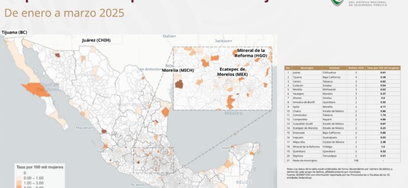Click the 'Ciudad de México' entity cell
408x188 pixels.
click(x=334, y=142)
